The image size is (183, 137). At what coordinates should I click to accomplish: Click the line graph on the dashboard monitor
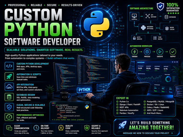point(150,78)
